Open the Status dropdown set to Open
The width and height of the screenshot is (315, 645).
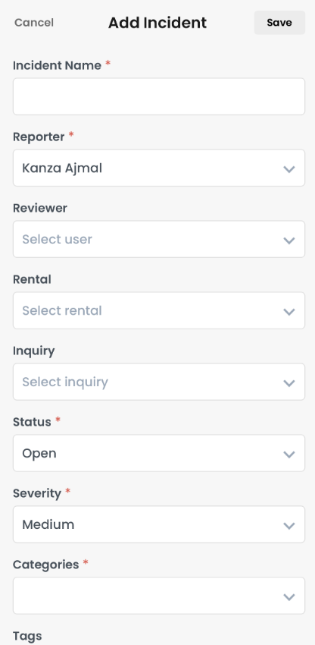[159, 453]
